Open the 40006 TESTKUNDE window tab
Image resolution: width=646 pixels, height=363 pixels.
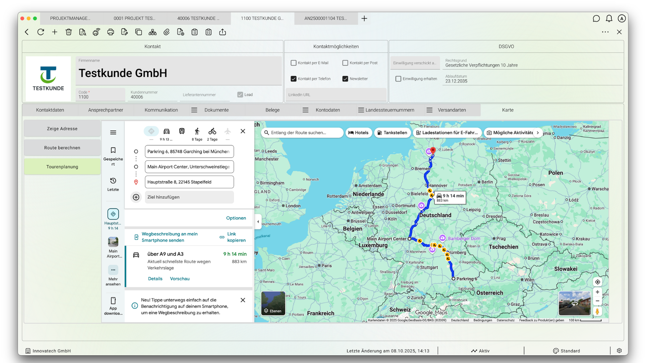point(199,18)
